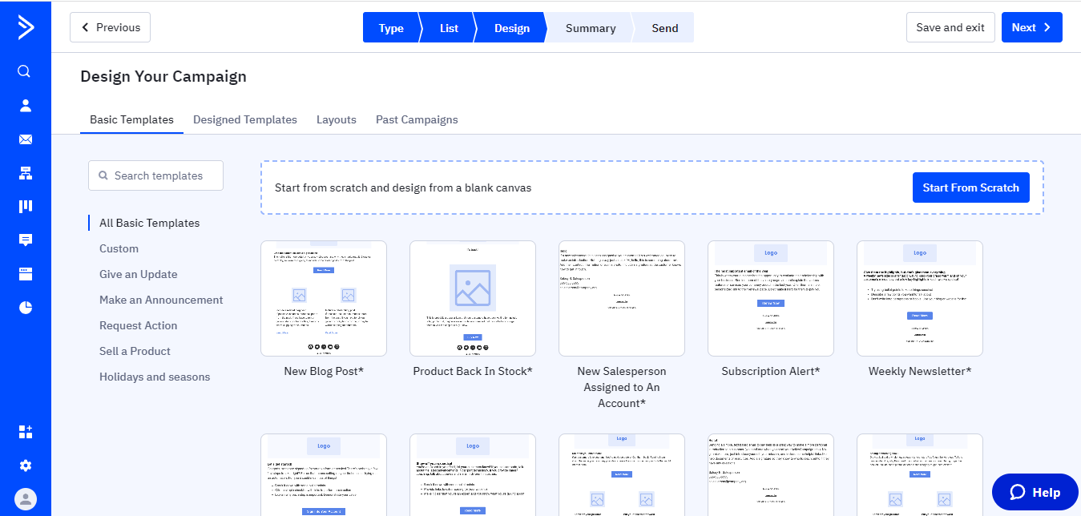Open Campaigns via envelope sidebar icon

(26, 139)
